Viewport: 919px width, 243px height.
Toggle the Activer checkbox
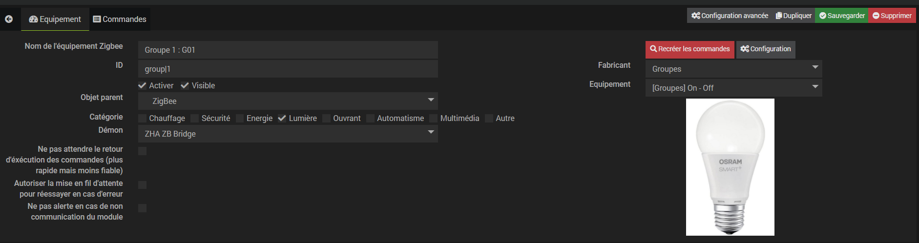click(x=143, y=85)
